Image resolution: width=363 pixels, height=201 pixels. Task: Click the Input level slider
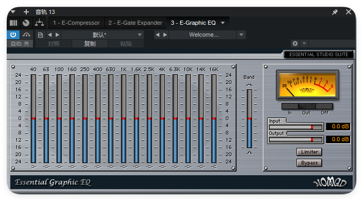pos(295,127)
